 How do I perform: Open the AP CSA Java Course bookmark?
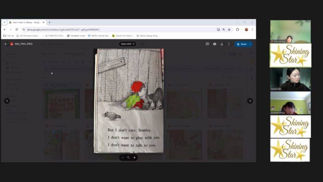coord(28,36)
